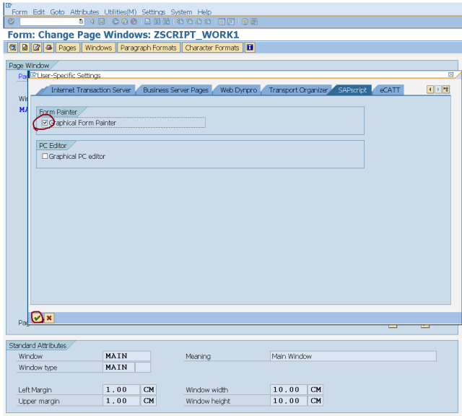Click the CM unit field for Left Margin
The image size is (462, 416).
[x=149, y=390]
